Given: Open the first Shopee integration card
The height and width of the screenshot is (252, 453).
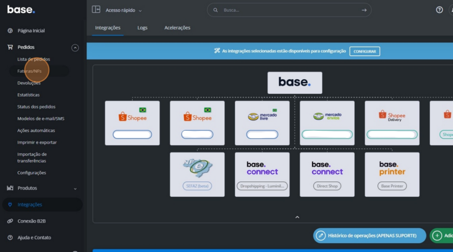Looking at the screenshot, I should coord(132,123).
